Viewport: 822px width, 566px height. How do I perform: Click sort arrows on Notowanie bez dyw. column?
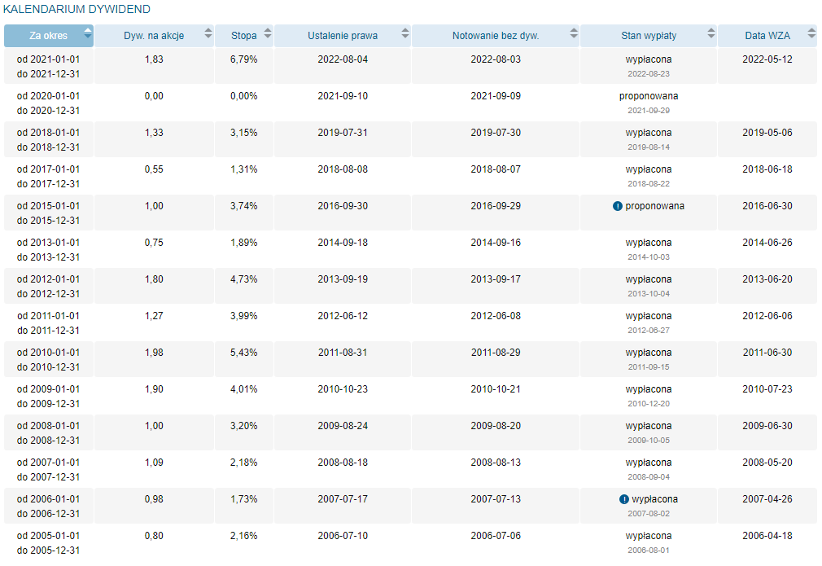[574, 33]
